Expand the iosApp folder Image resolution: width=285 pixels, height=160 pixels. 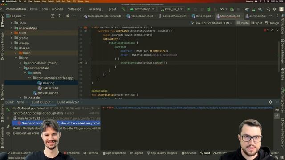(x=11, y=43)
